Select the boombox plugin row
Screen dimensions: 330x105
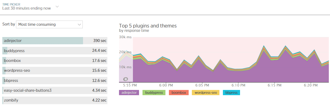pyautogui.click(x=55, y=60)
